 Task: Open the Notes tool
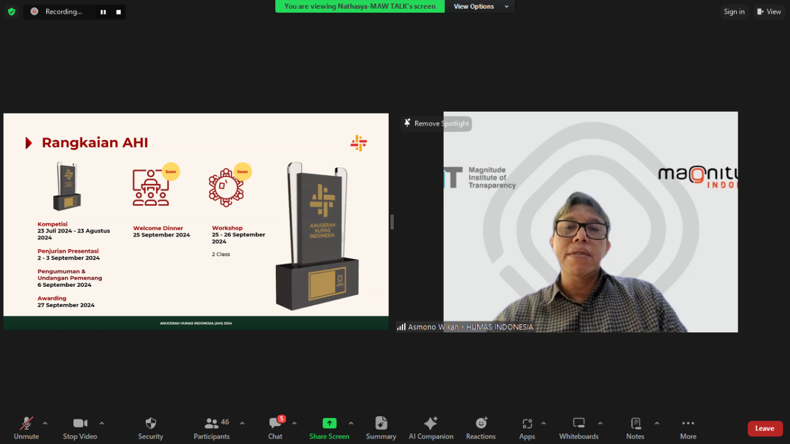(635, 423)
